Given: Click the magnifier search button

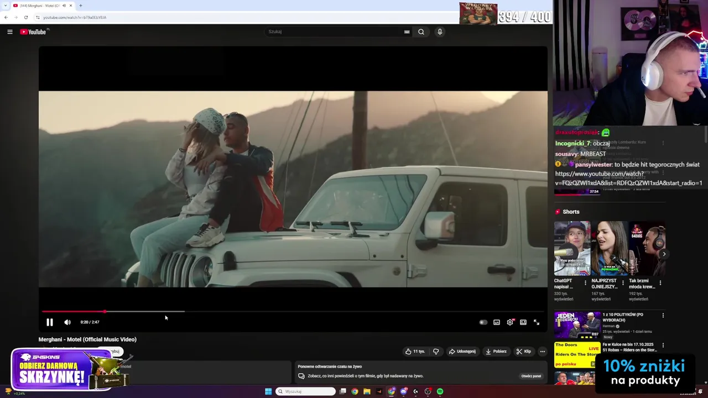Looking at the screenshot, I should pos(421,32).
